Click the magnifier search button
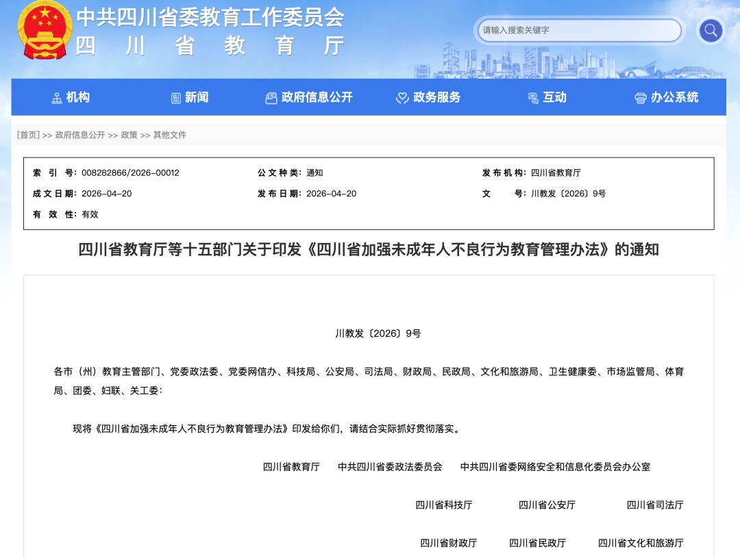Screen dimensions: 740x558 click(x=711, y=30)
